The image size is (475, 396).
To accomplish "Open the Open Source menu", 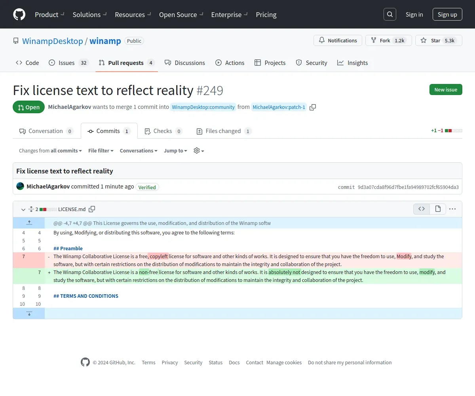I will [x=181, y=14].
